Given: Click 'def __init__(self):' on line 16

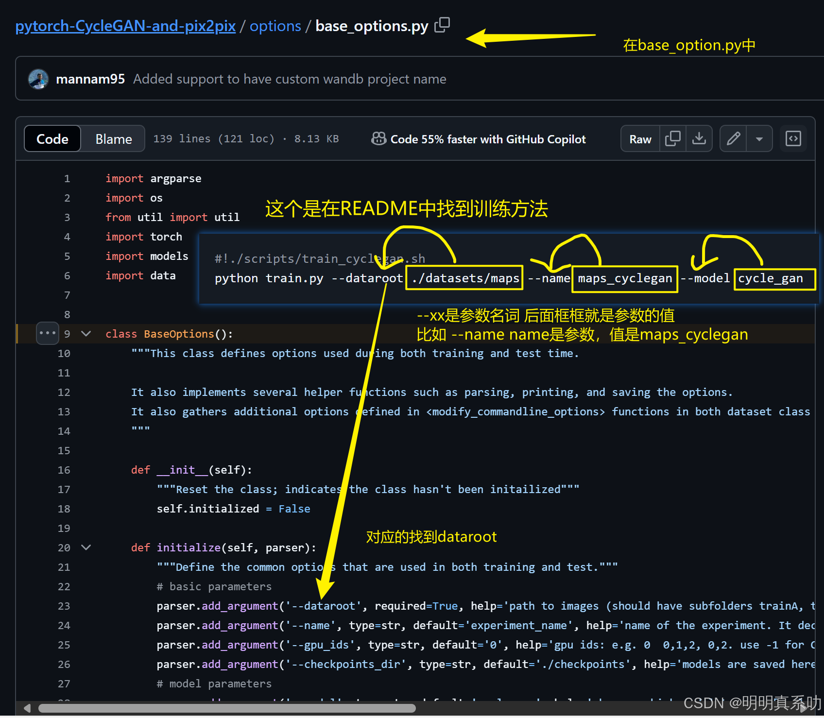Looking at the screenshot, I should point(191,470).
